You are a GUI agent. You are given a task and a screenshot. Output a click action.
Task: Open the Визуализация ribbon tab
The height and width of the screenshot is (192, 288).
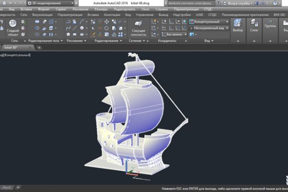42,15
